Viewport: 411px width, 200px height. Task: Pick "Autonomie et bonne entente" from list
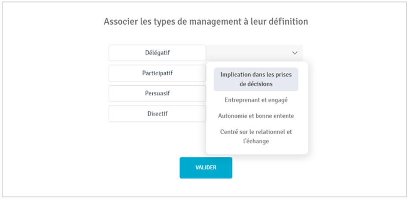tap(256, 116)
